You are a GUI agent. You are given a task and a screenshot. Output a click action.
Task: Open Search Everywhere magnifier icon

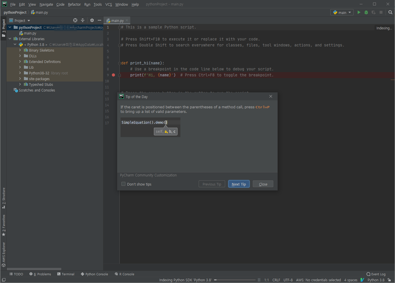pos(390,12)
